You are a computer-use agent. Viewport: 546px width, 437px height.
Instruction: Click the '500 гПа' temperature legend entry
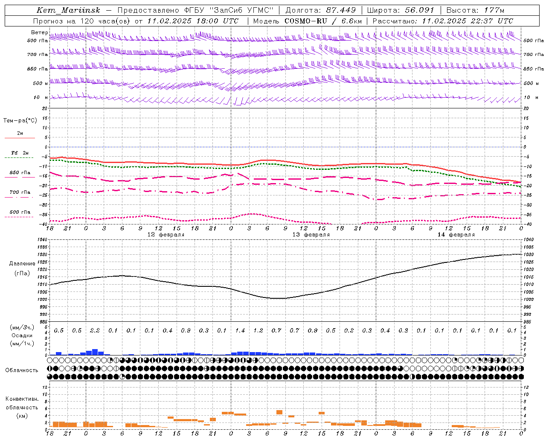point(20,212)
